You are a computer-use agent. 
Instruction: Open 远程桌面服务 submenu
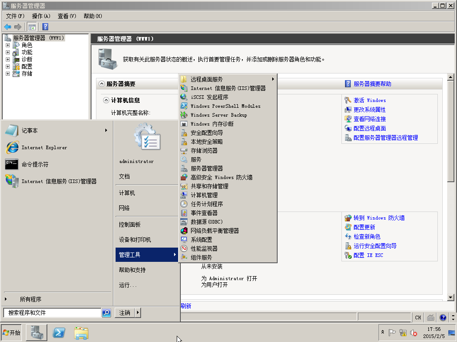point(228,79)
